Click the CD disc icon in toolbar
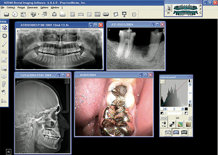This screenshot has height=155, width=218. (x=15, y=15)
